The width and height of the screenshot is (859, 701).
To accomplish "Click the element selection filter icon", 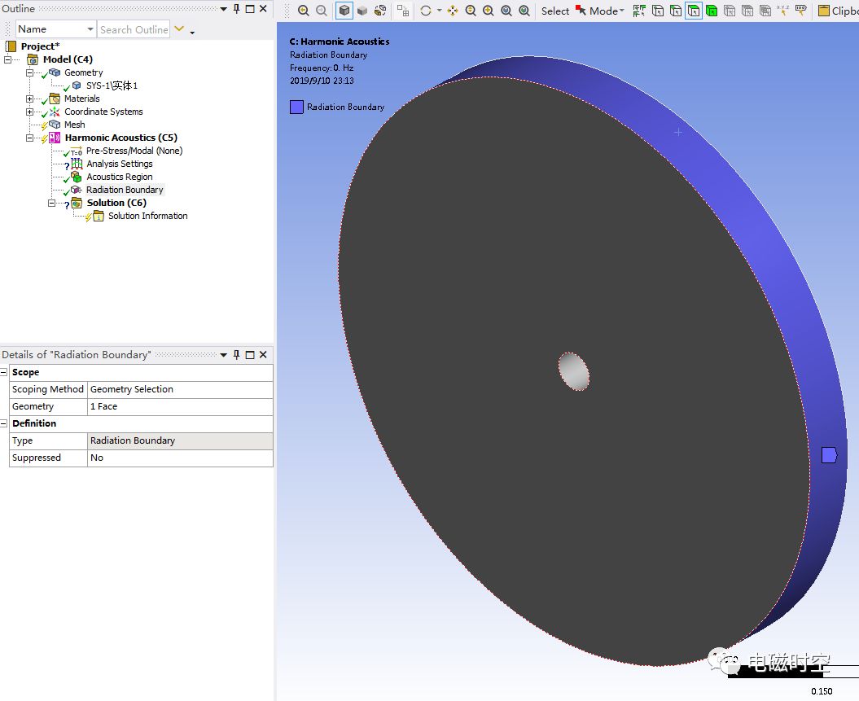I will coord(765,11).
